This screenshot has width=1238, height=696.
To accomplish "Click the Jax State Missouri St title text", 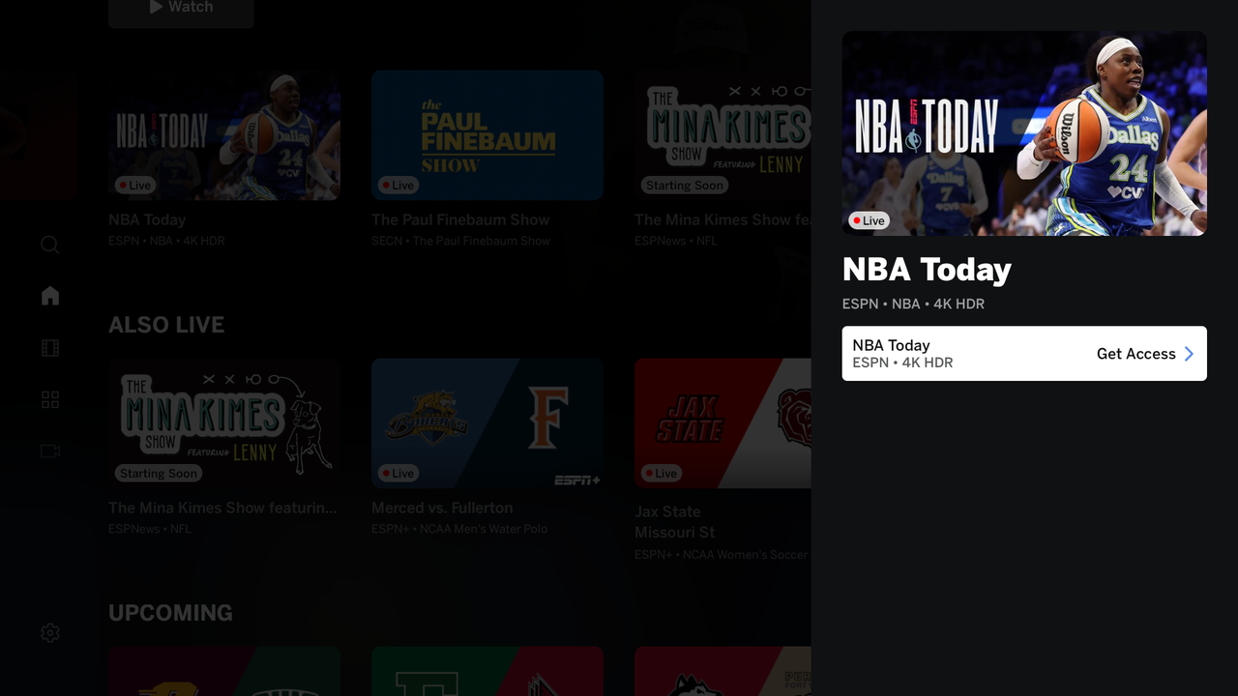I will tap(675, 522).
